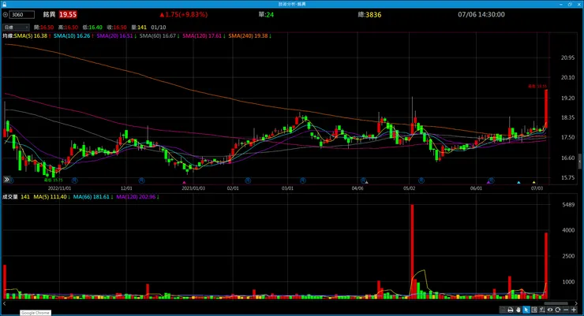Zoom in with the plus icon
This screenshot has height=316, width=584.
click(x=574, y=310)
